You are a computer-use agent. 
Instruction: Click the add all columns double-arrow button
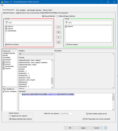59,32
